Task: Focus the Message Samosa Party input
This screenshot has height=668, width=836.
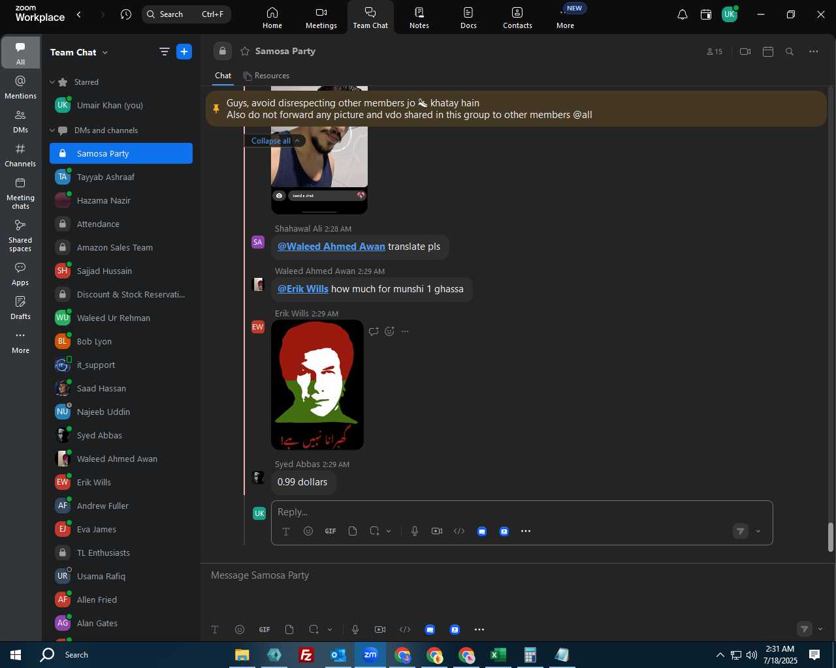Action: (516, 575)
